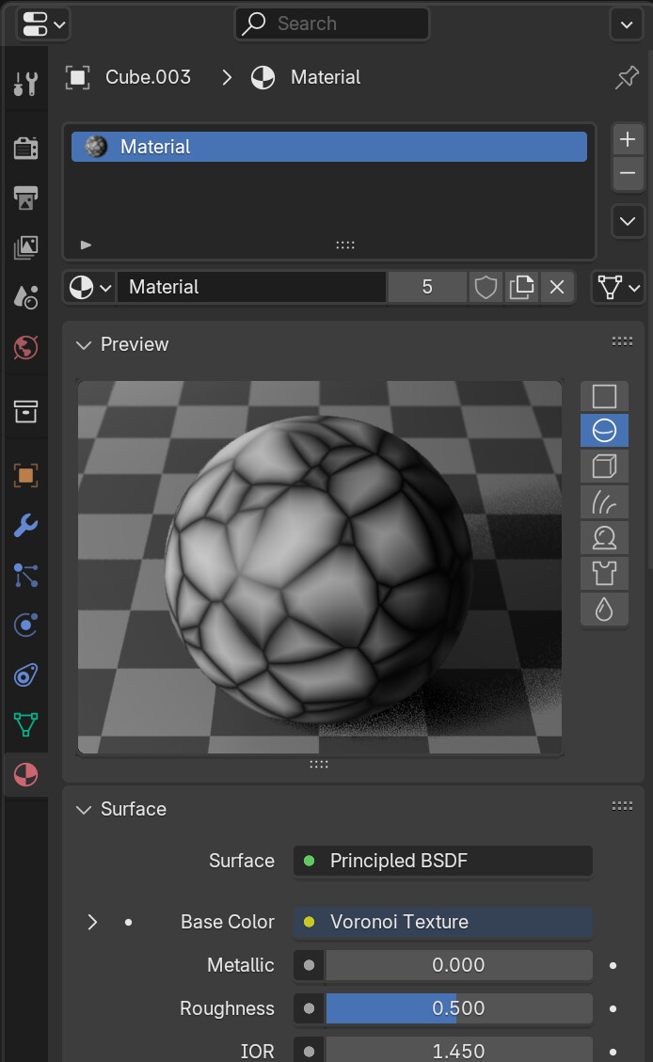
Task: Click the Surface panel drag handle
Action: [622, 806]
